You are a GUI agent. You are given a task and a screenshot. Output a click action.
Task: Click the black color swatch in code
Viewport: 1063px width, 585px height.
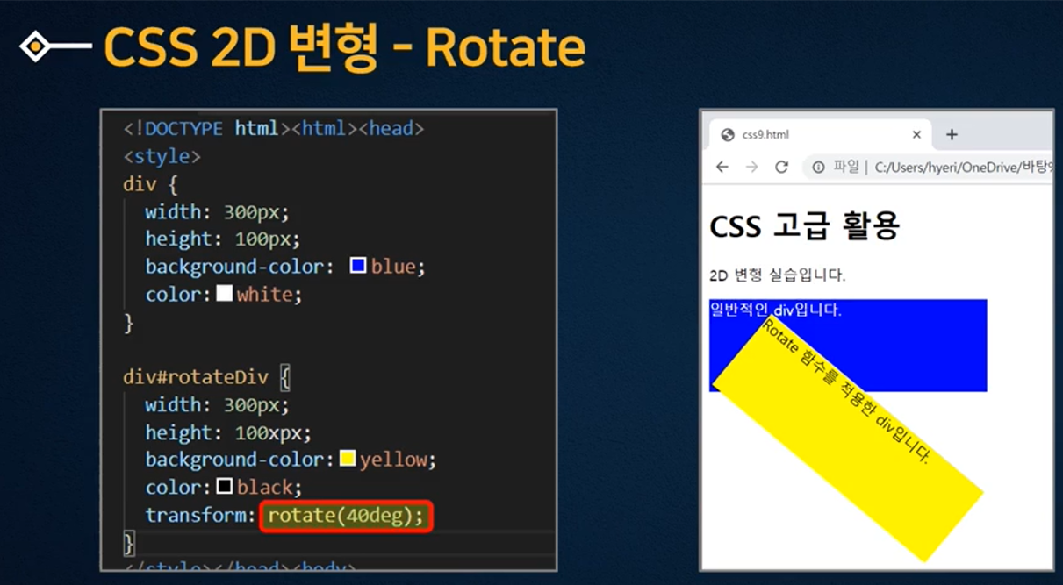225,486
